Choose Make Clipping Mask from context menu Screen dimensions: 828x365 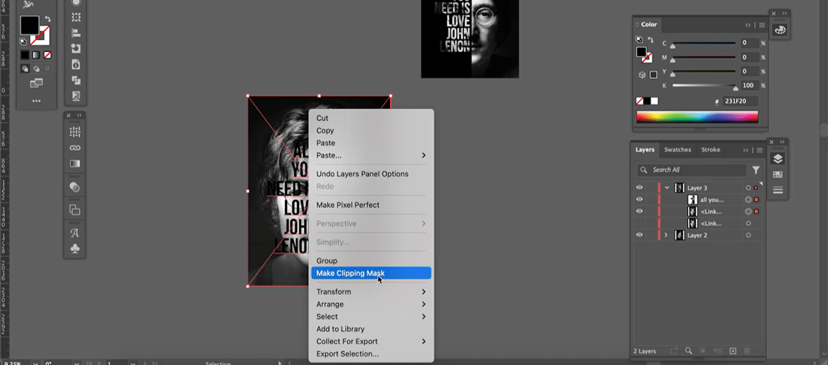tap(350, 273)
